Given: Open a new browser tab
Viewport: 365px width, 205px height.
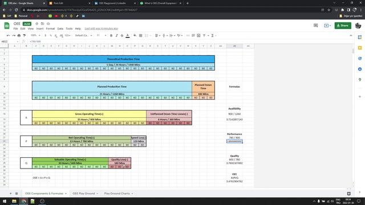Looking at the screenshot, I should pyautogui.click(x=188, y=3).
